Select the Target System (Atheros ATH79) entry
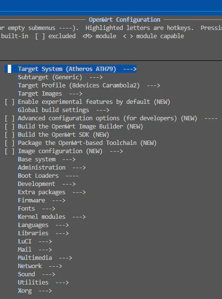 (71, 69)
